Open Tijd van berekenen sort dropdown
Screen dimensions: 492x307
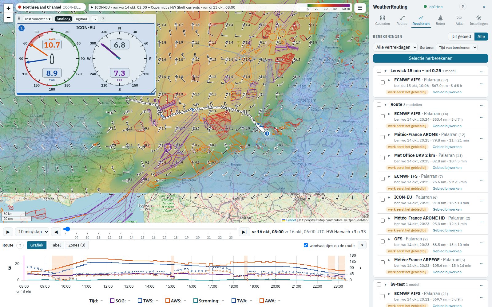[456, 47]
